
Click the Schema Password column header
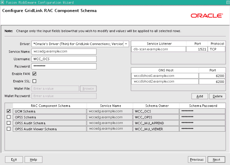[x=202, y=106]
